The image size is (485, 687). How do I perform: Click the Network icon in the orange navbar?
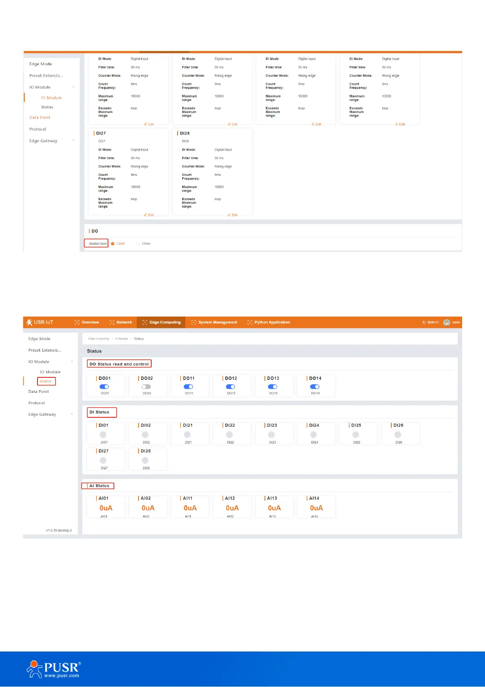point(112,322)
